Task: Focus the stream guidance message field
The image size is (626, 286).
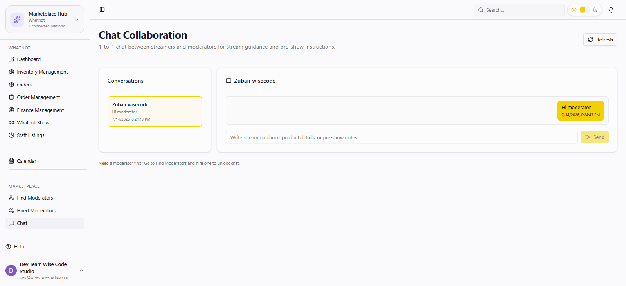Action: click(x=402, y=137)
